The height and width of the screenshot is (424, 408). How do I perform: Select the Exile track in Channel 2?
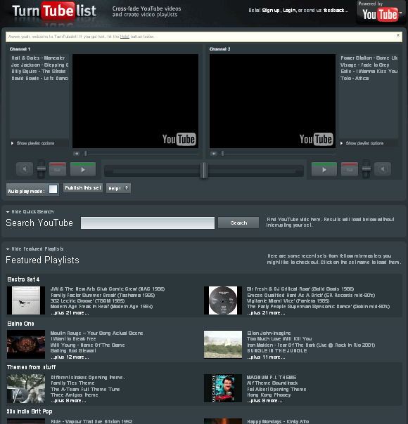[x=369, y=72]
